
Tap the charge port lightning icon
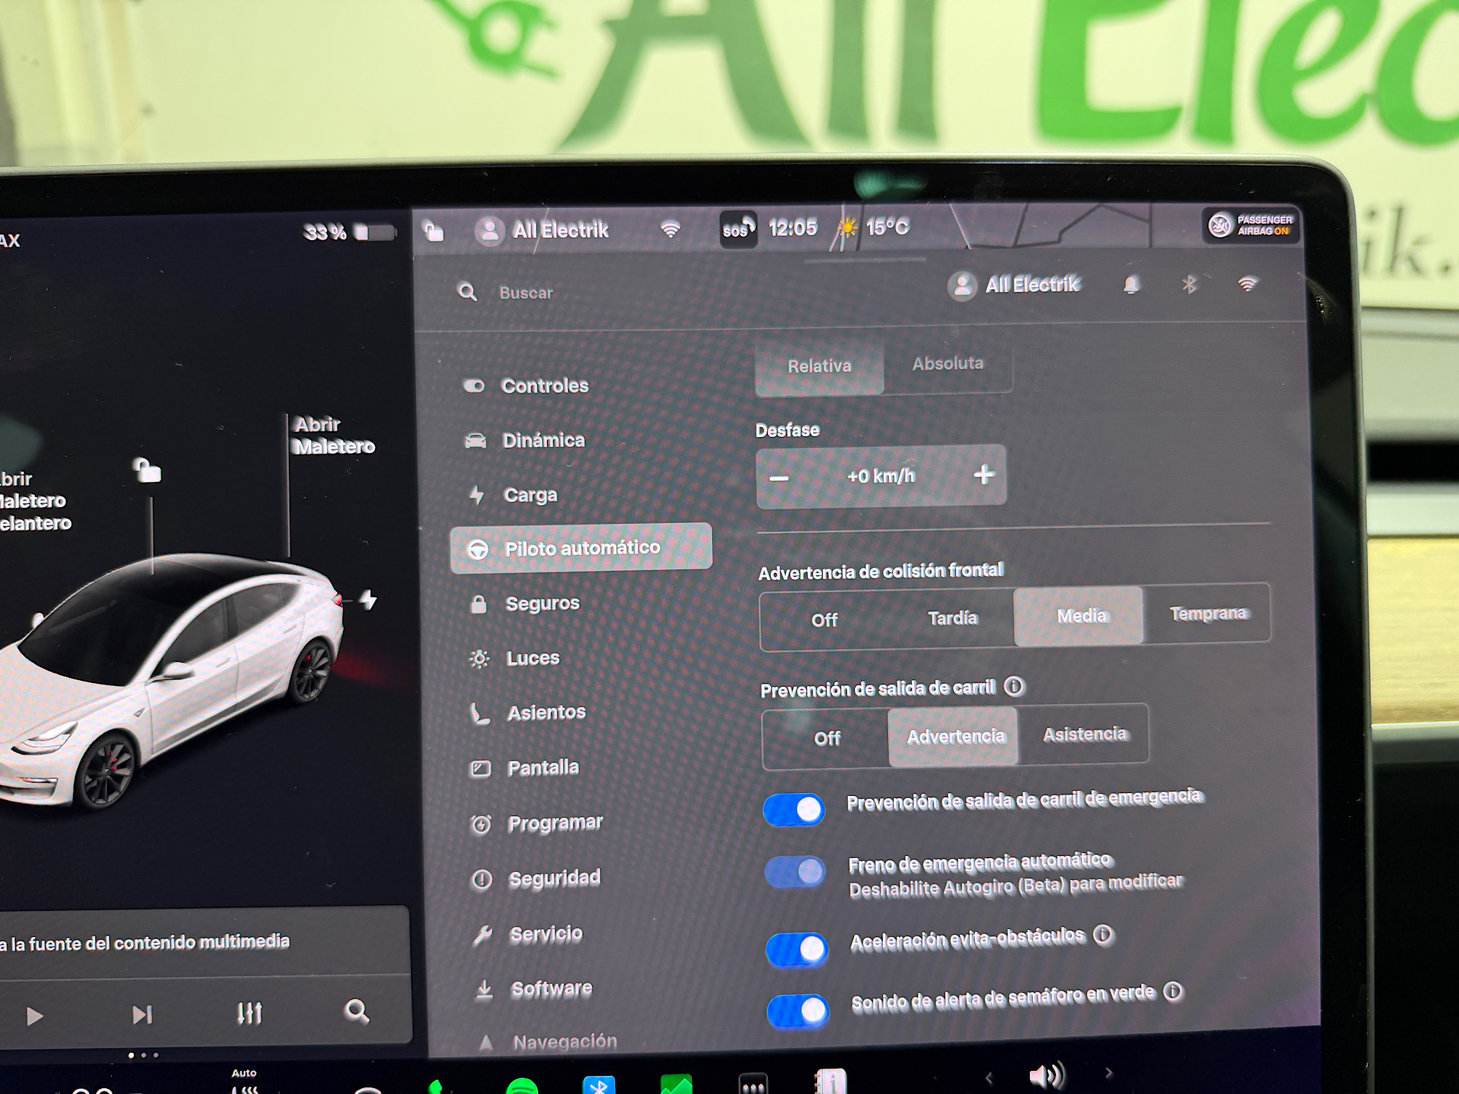pyautogui.click(x=368, y=600)
